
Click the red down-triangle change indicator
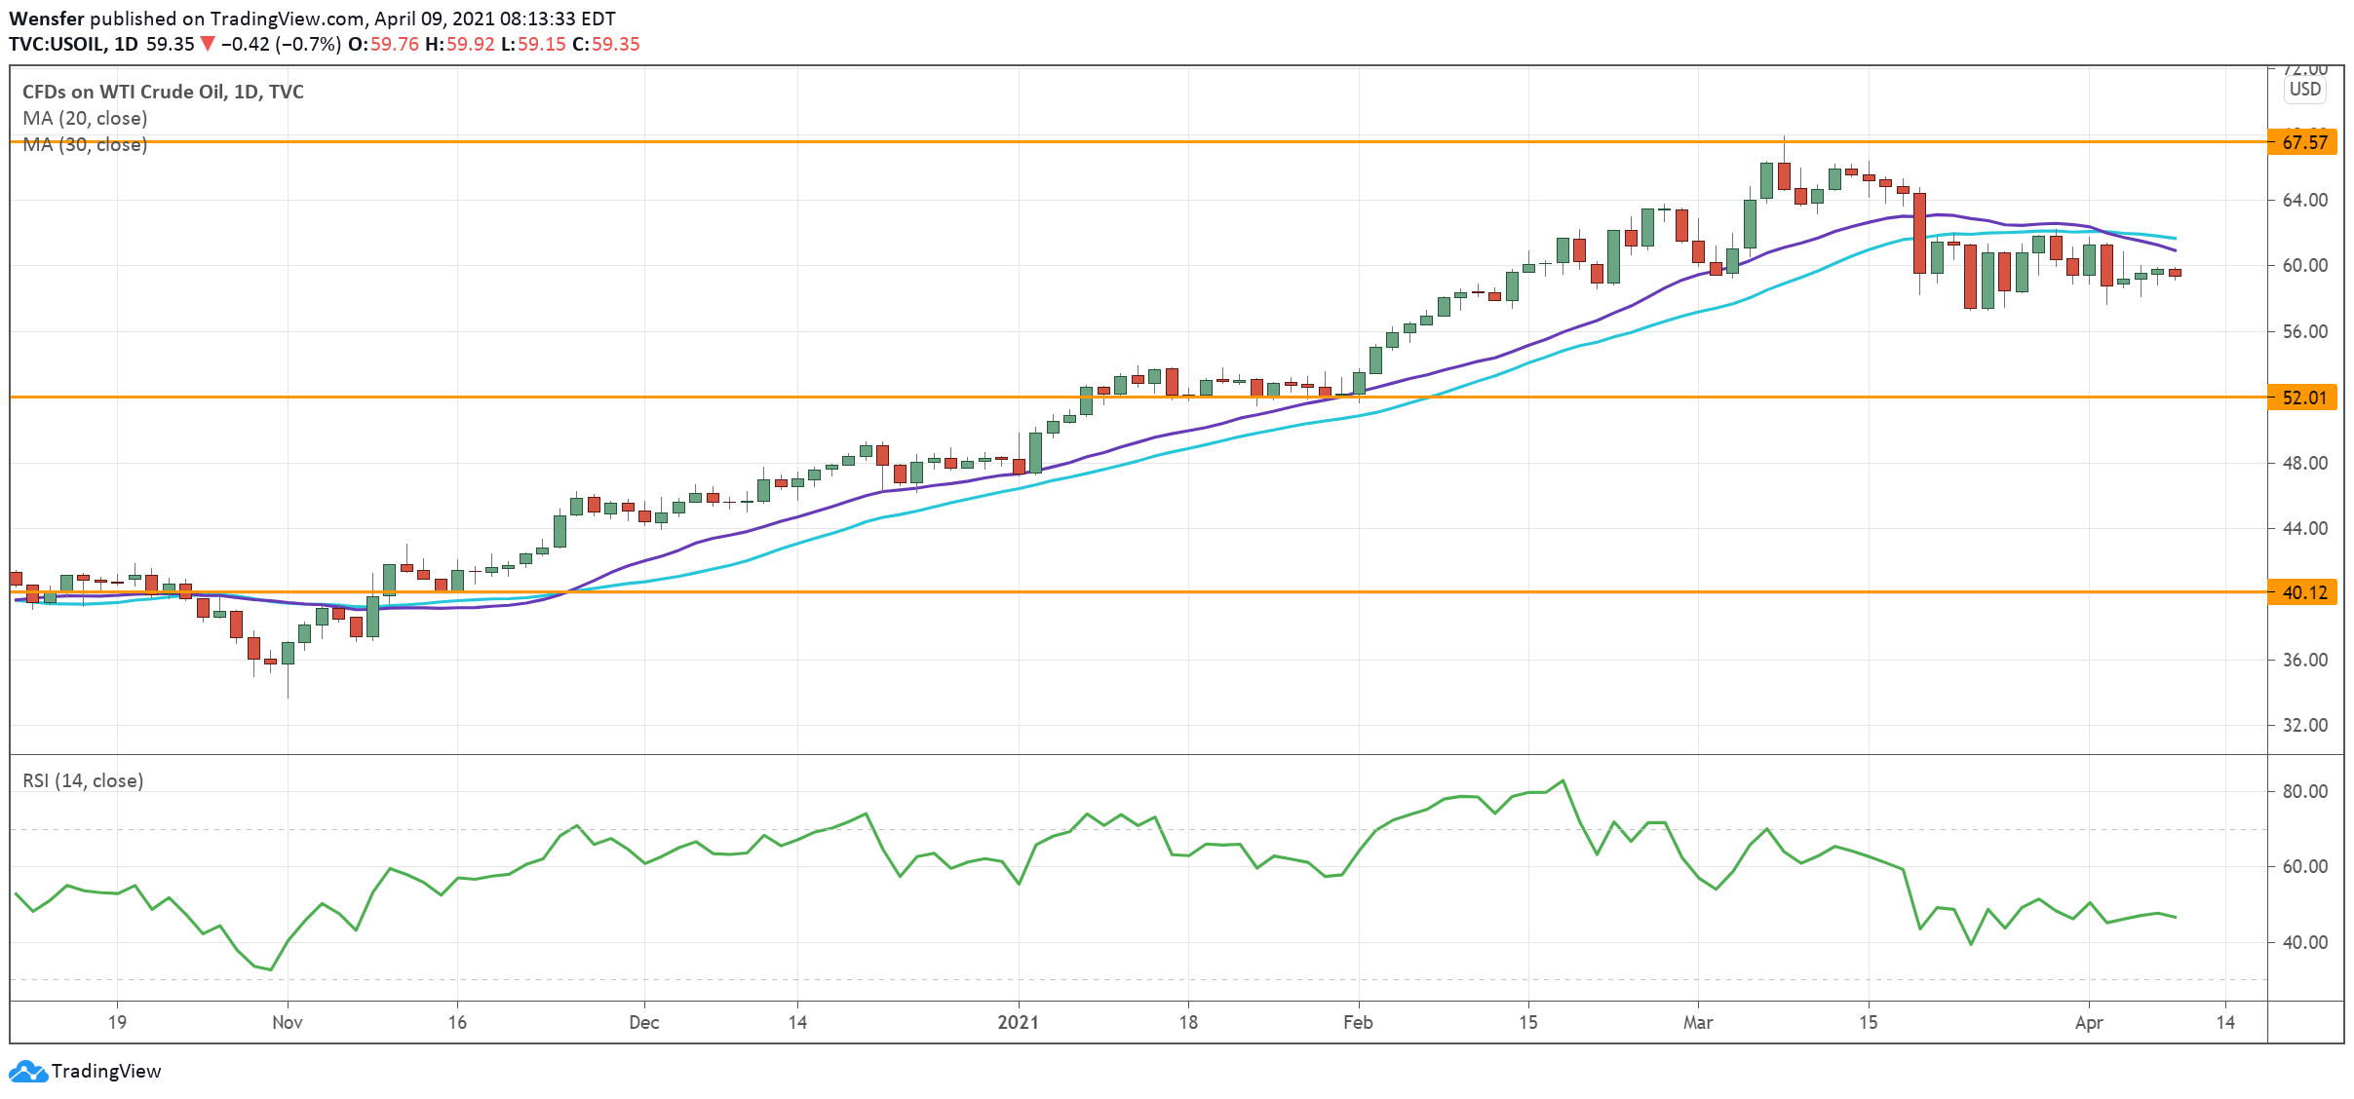[x=206, y=44]
